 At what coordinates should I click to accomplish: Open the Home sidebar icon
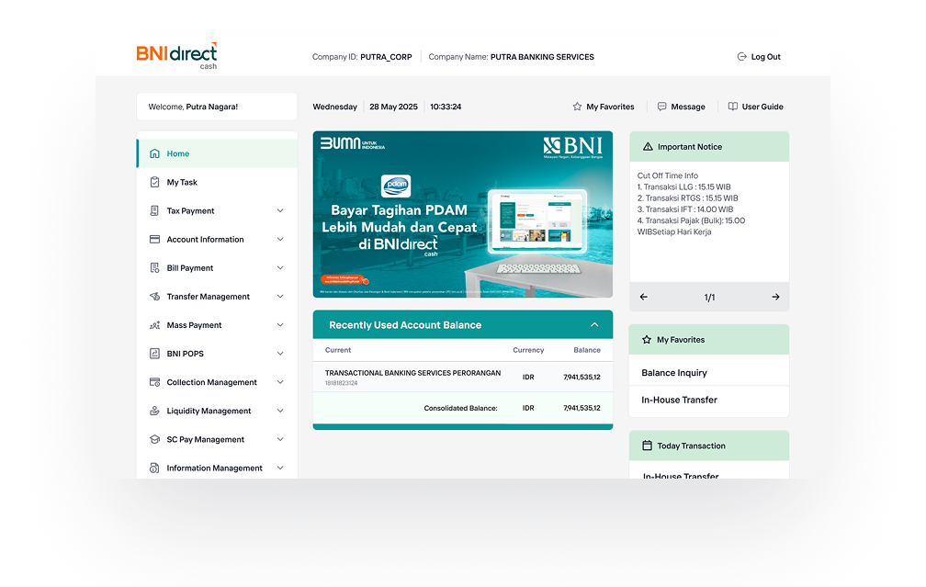(154, 153)
